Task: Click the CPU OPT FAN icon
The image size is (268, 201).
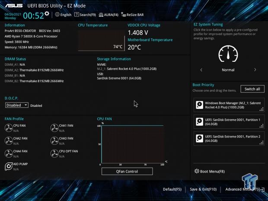Action: pyautogui.click(x=54, y=153)
